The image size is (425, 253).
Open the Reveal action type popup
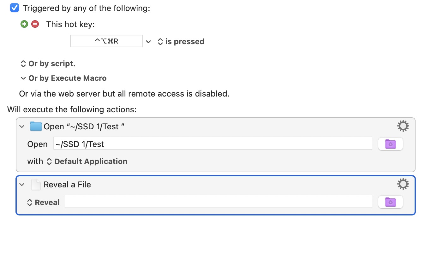click(x=44, y=203)
